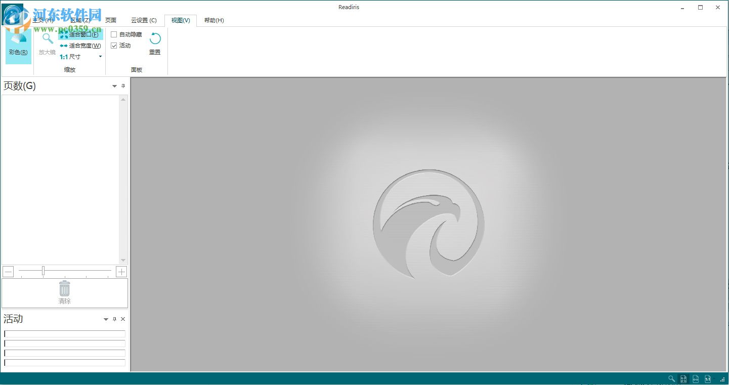Select the 视图(V) view tab

(181, 20)
